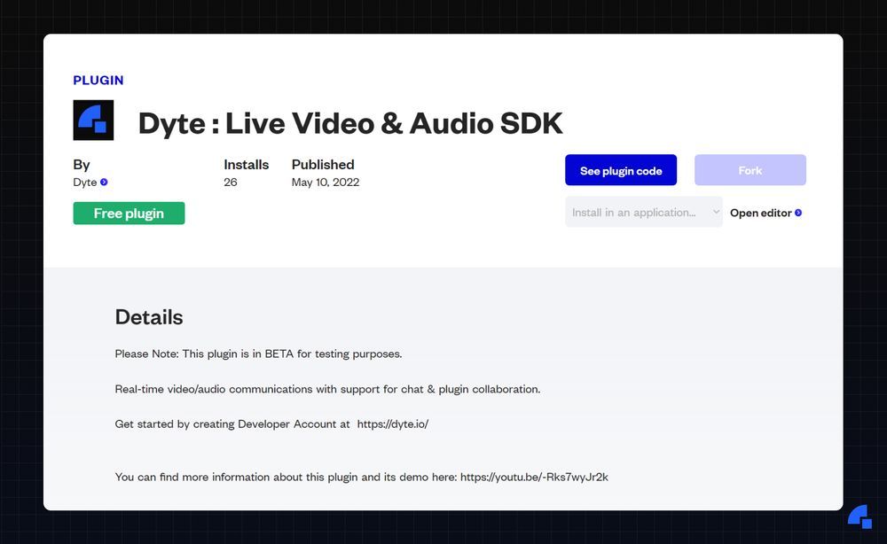
Task: Click the arrow icon beside the Dyte author name
Action: pyautogui.click(x=104, y=182)
